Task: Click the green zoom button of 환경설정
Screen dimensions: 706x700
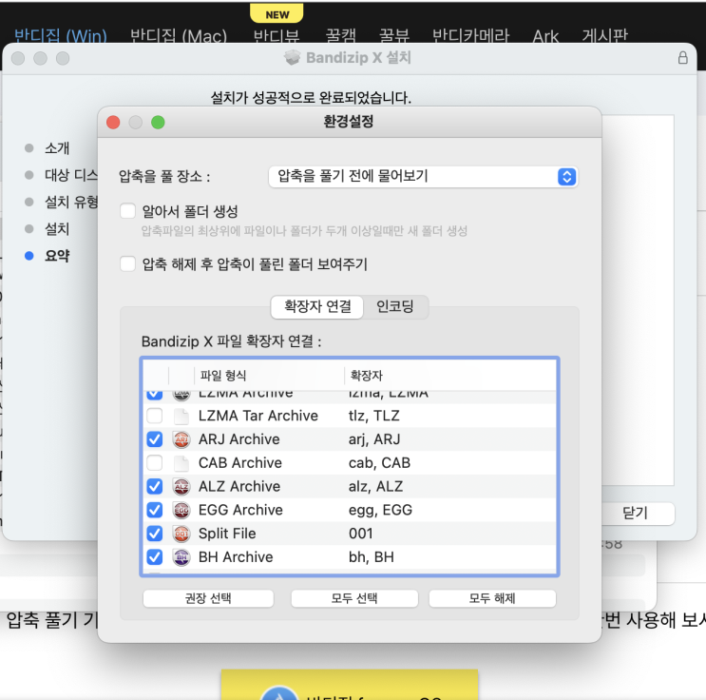Action: pyautogui.click(x=158, y=122)
